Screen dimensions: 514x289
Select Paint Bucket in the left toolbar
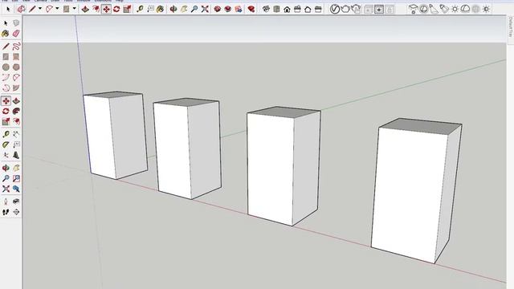coord(6,34)
